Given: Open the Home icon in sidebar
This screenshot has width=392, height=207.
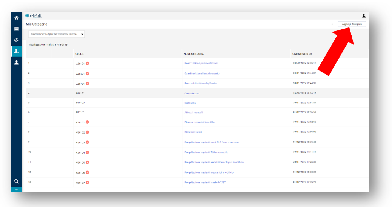Looking at the screenshot, I should pos(17,18).
